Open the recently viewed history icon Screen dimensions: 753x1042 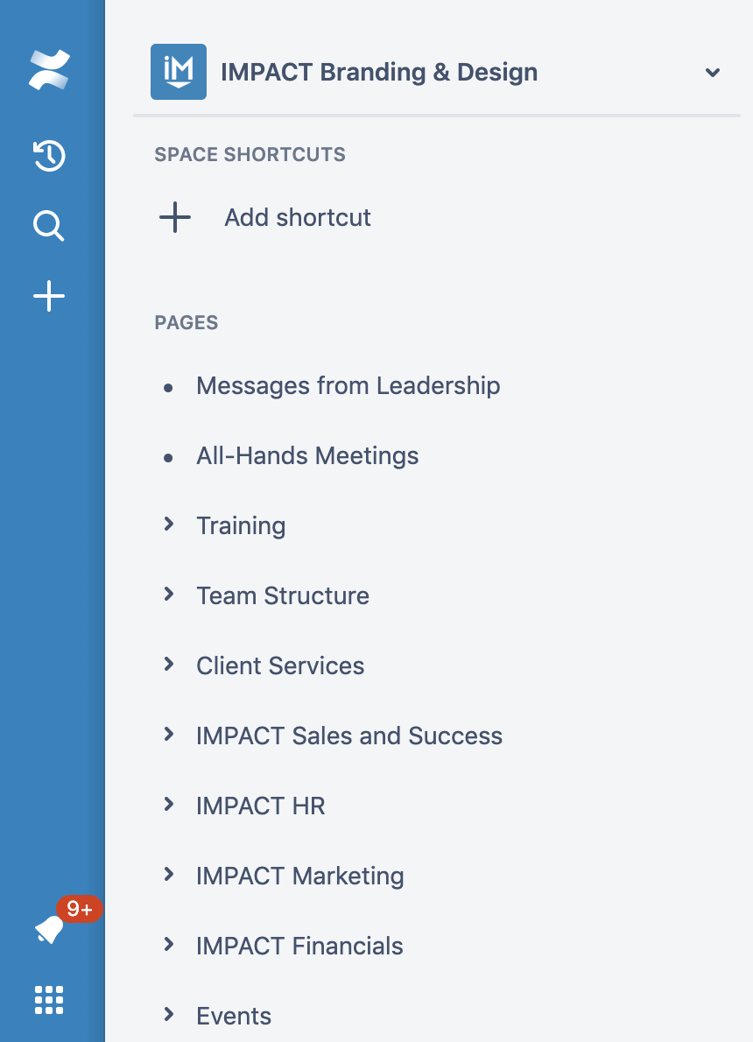49,157
